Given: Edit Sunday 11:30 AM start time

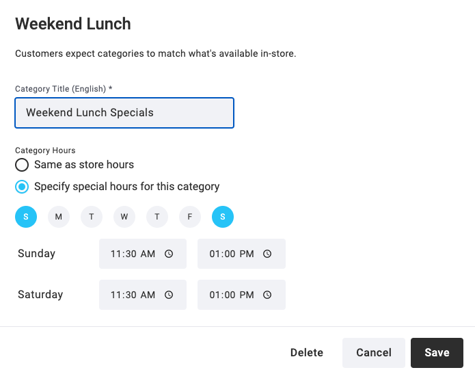Looking at the screenshot, I should click(x=143, y=254).
